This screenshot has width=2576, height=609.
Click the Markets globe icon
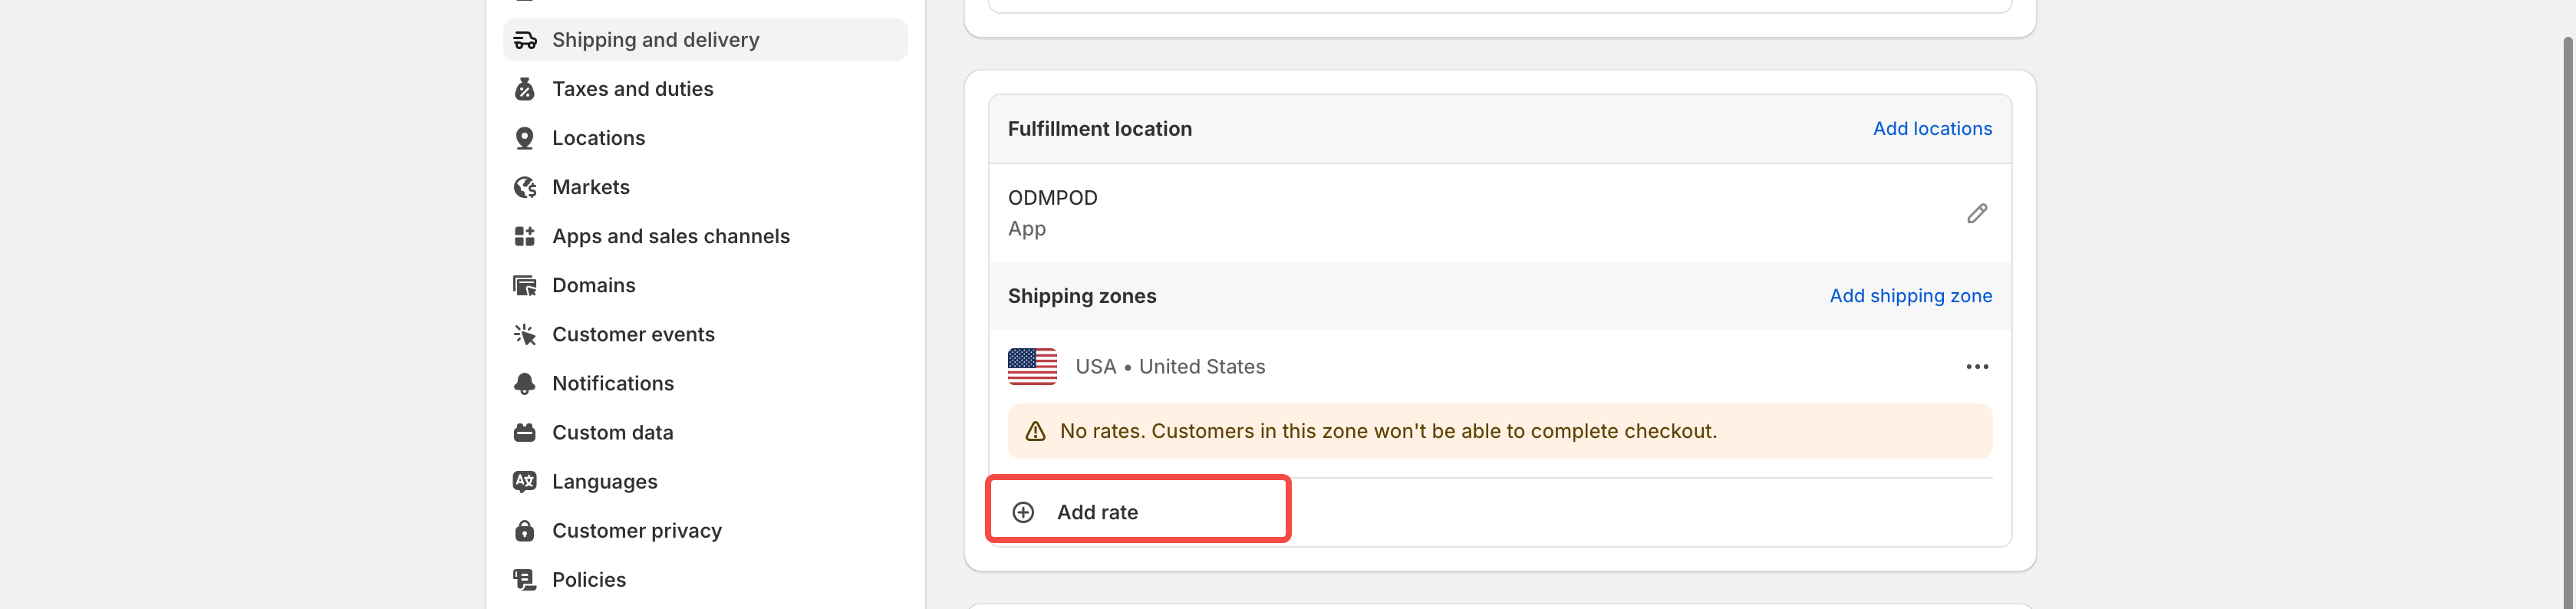[524, 187]
